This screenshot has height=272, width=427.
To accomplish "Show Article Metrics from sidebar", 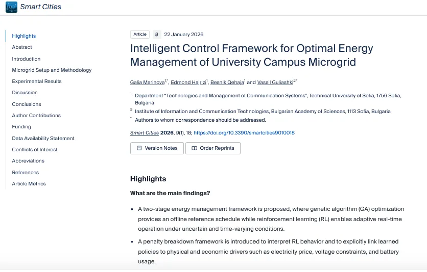I will (29, 183).
